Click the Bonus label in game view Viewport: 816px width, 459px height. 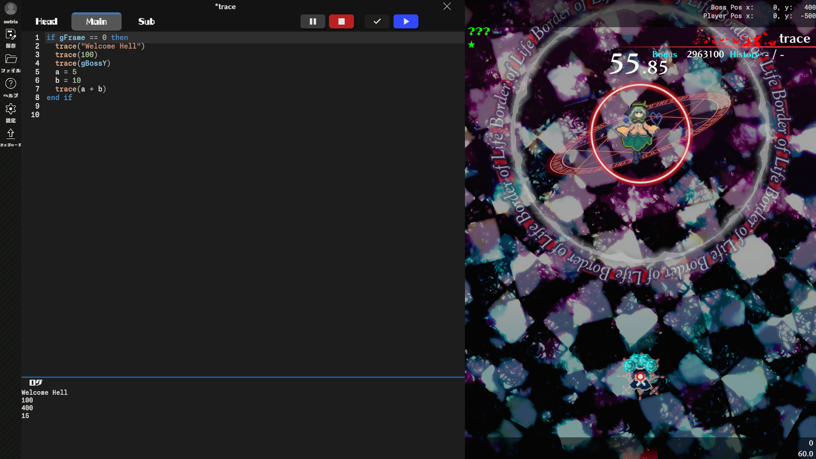click(x=665, y=54)
